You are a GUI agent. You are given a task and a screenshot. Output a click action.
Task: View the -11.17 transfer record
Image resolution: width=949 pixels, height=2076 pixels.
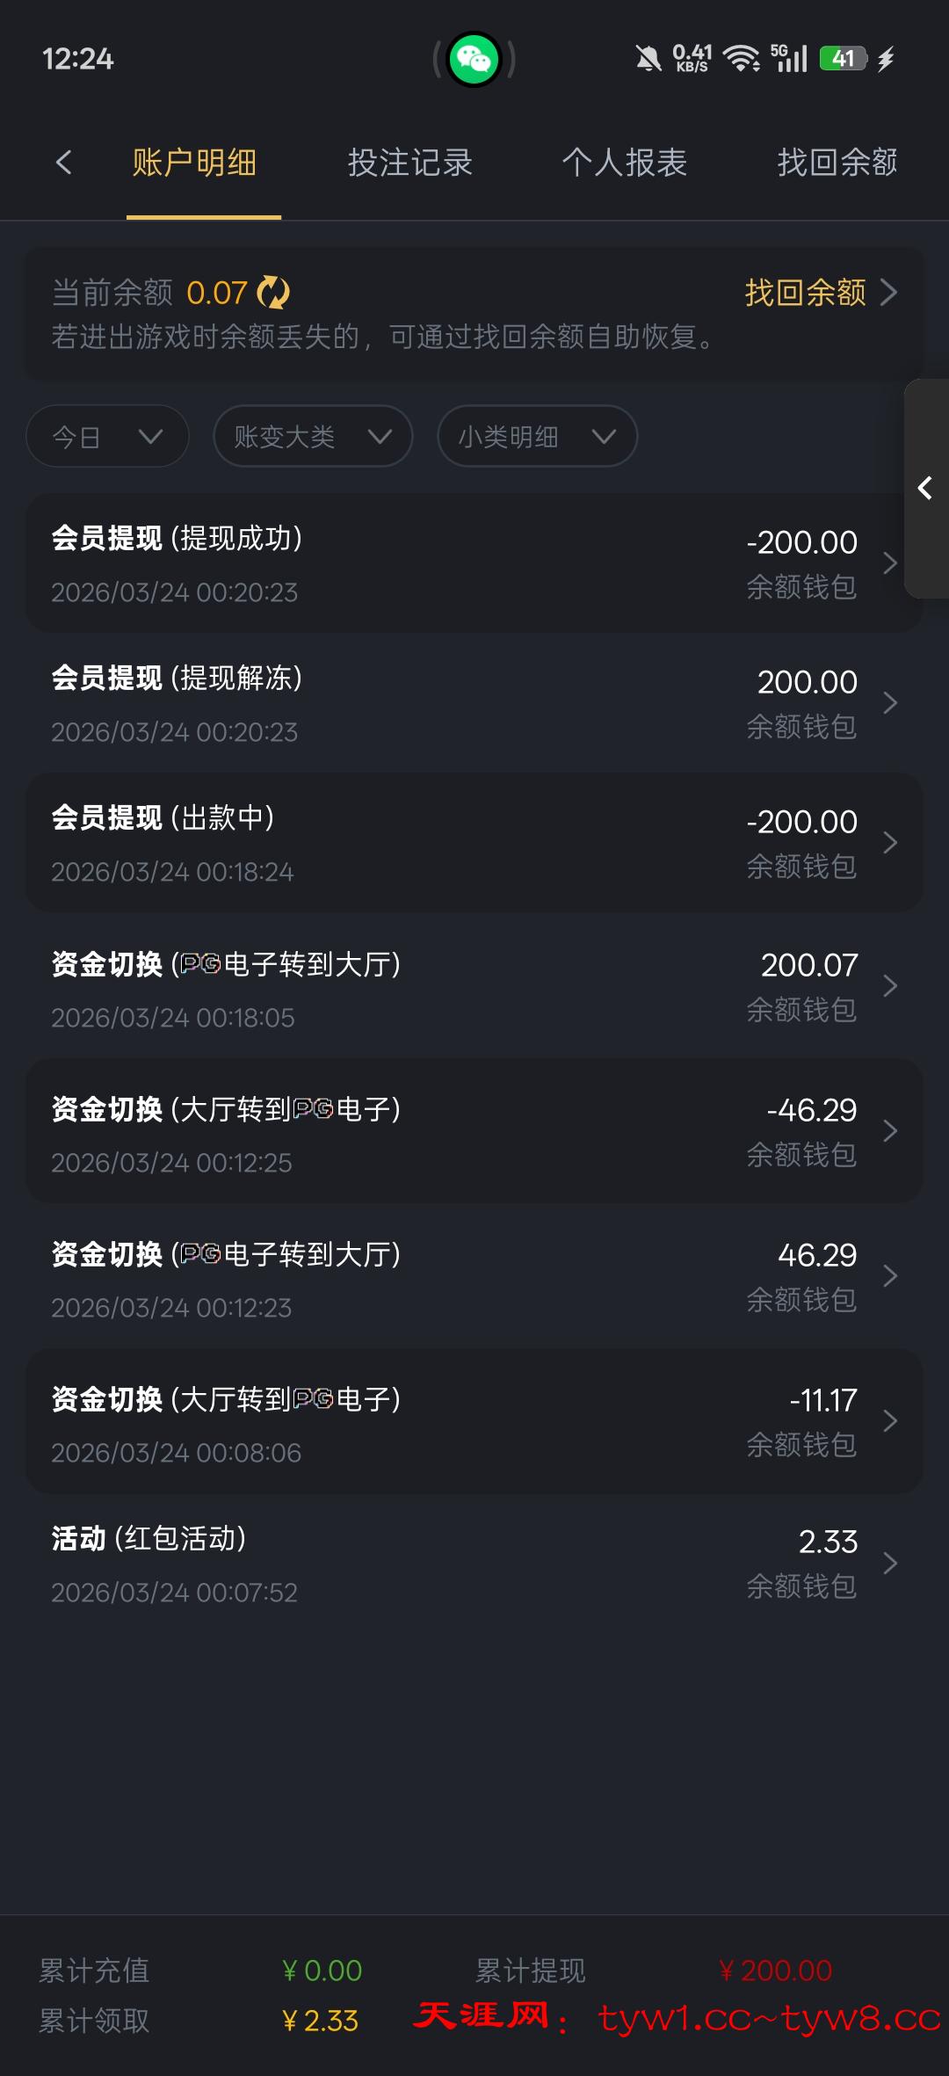point(474,1421)
